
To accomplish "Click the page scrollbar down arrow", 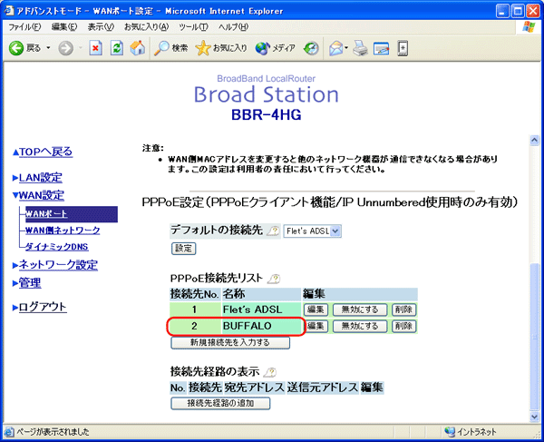I will click(x=535, y=417).
